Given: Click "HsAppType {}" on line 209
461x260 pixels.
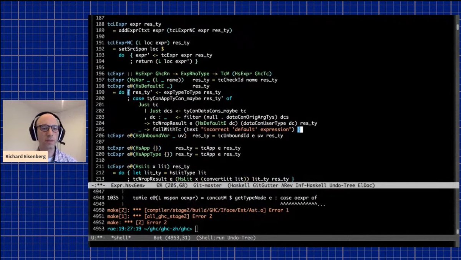Looking at the screenshot, I should (x=153, y=154).
